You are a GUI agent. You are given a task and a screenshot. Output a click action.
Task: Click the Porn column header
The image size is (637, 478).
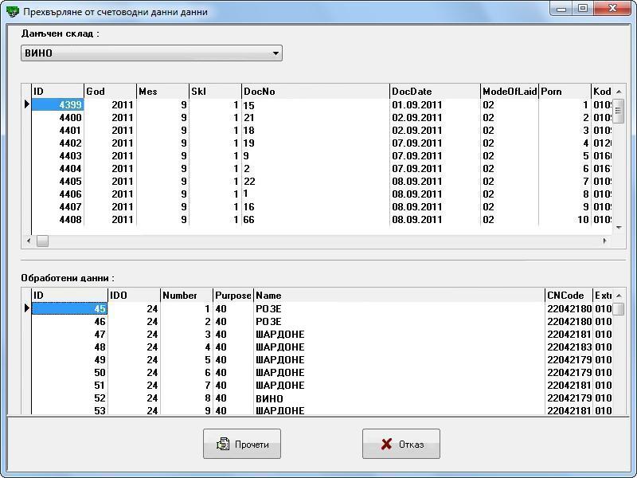[565, 92]
